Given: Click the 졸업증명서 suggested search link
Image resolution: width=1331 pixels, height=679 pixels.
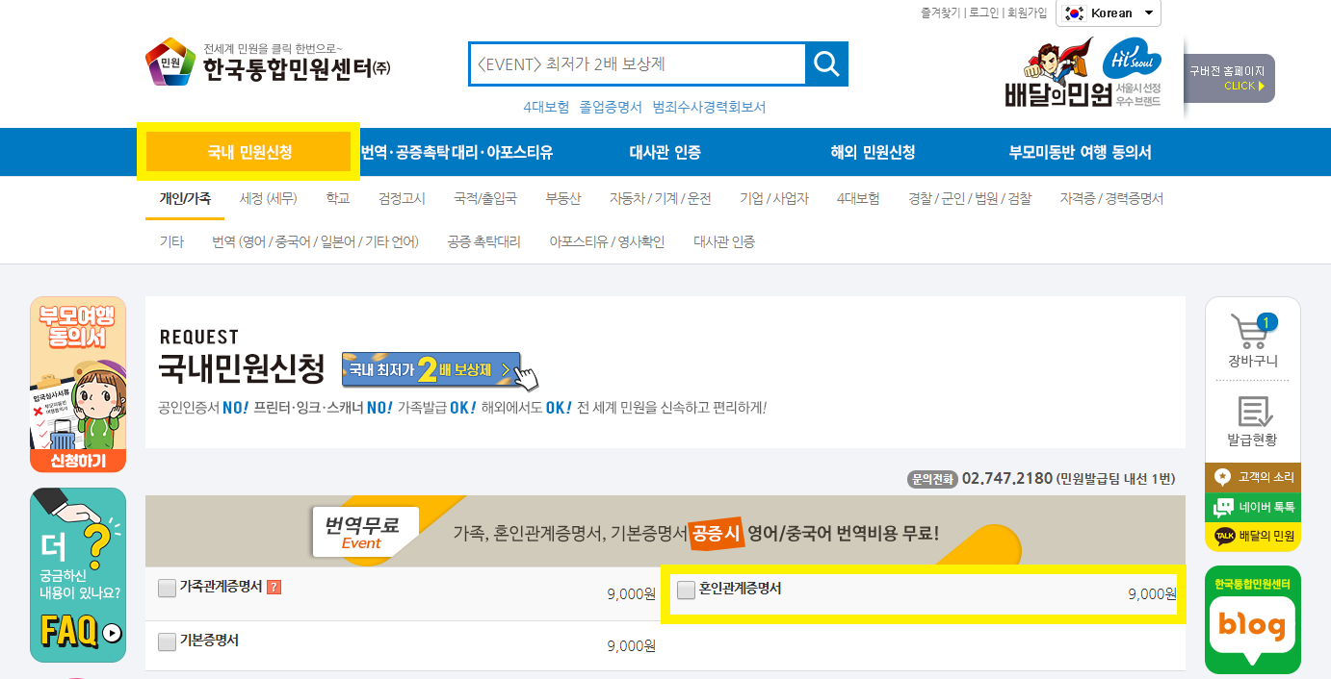Looking at the screenshot, I should pos(611,107).
